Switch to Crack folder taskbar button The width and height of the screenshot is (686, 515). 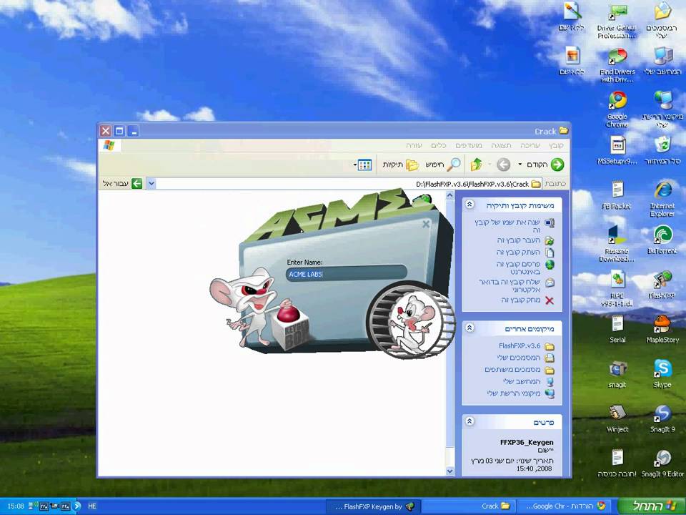click(x=468, y=506)
